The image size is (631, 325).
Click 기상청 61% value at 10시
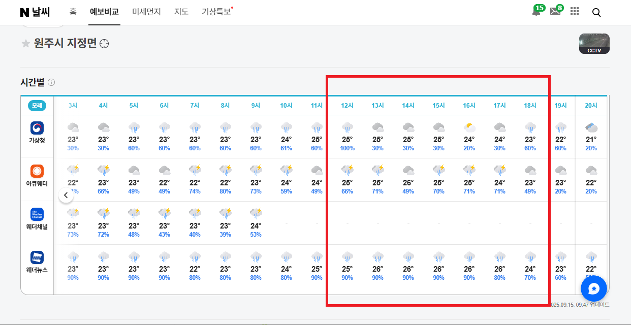[x=287, y=148]
